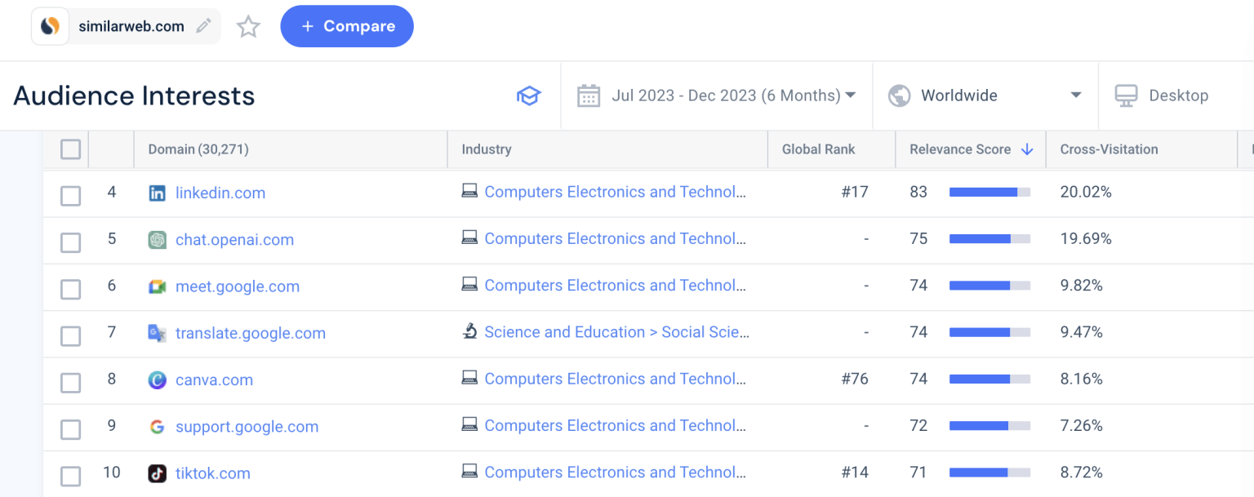1254x497 pixels.
Task: Click the globe icon next to Worldwide
Action: click(x=900, y=95)
